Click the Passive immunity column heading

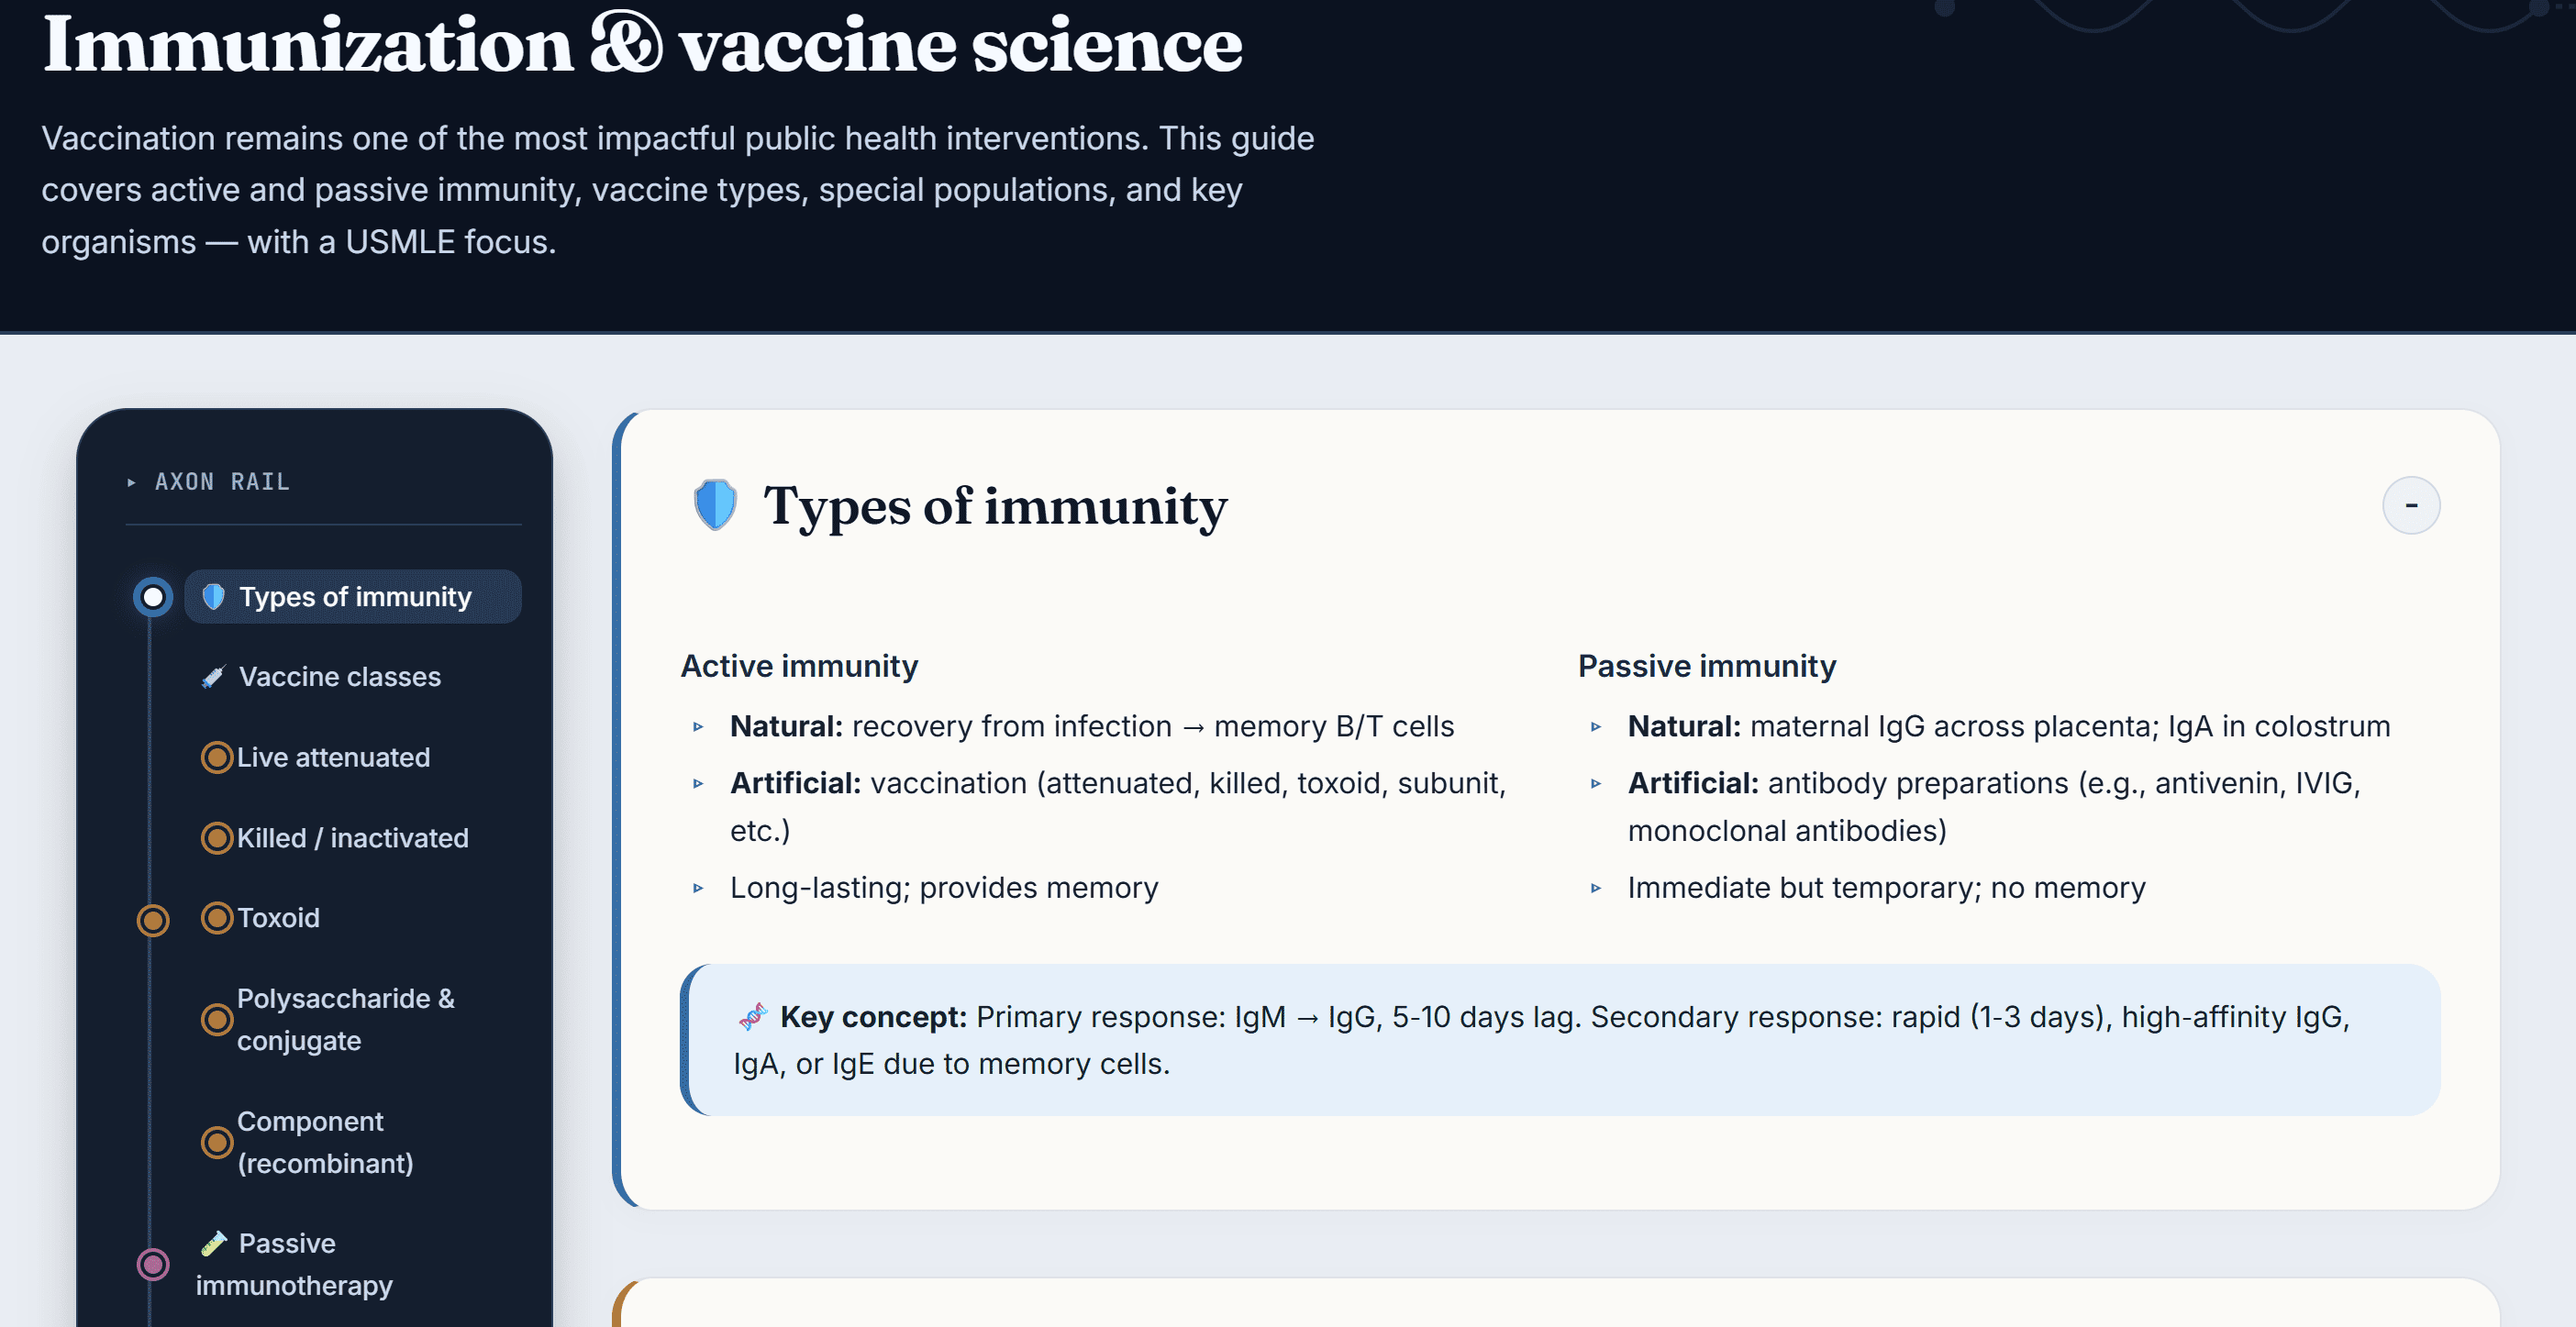1707,666
